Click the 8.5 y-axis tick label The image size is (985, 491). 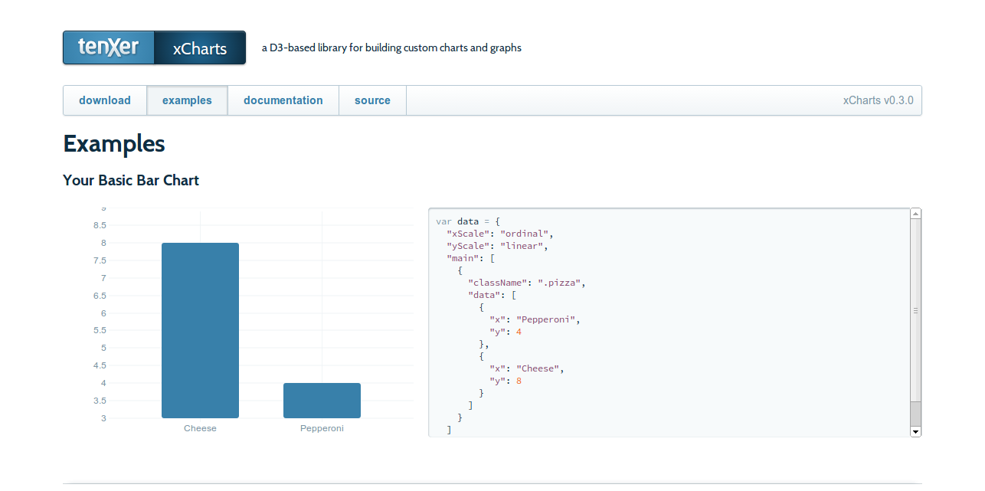100,225
